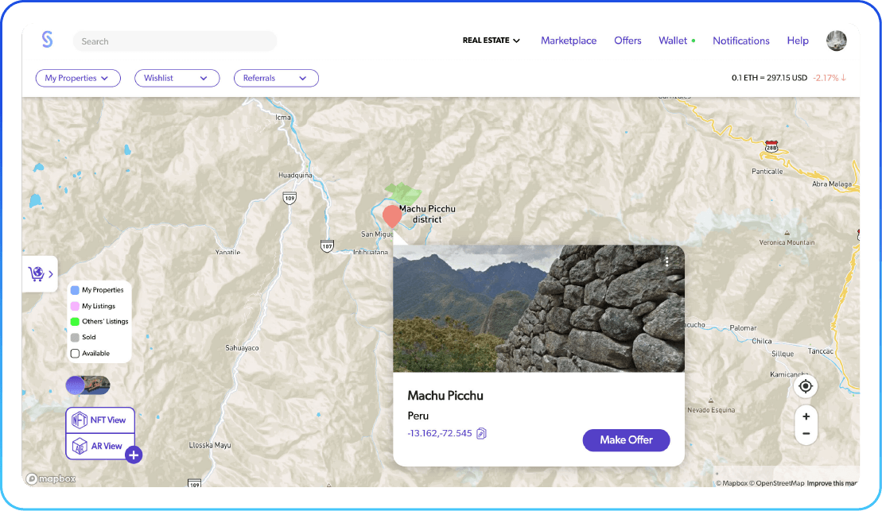This screenshot has width=882, height=511.
Task: Click the locate-me target icon
Action: click(x=806, y=386)
